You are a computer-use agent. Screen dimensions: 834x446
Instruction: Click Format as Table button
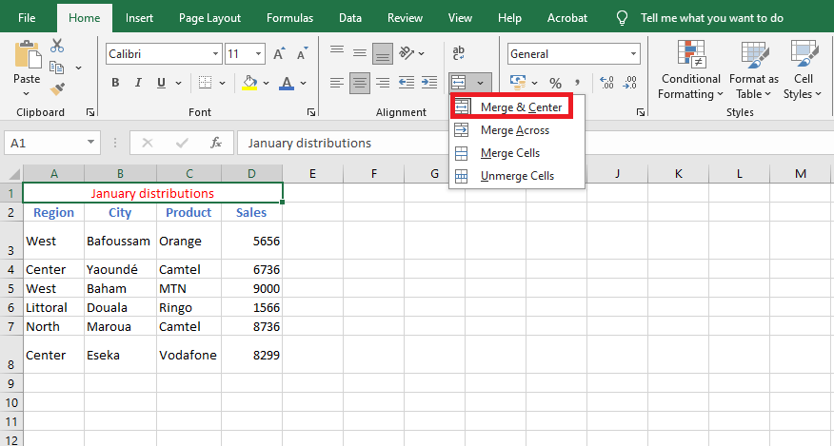click(754, 69)
